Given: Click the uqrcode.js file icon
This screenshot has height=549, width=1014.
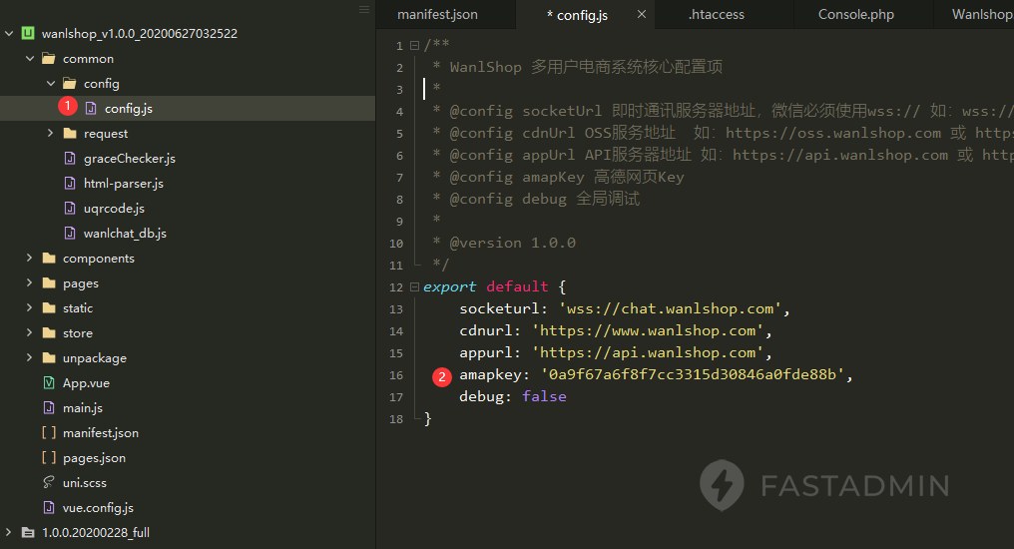Looking at the screenshot, I should coord(70,208).
